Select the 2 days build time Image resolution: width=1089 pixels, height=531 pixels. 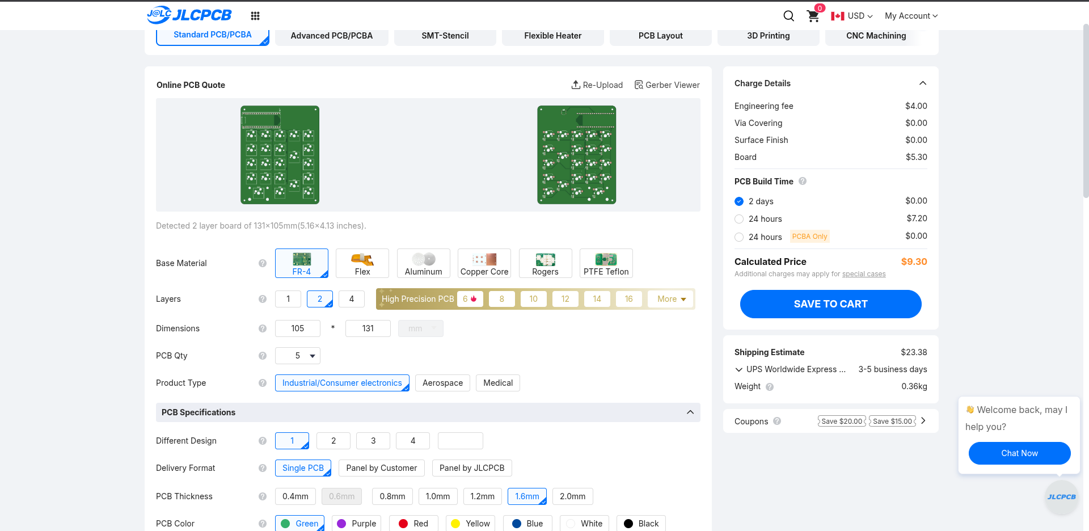[x=739, y=201]
